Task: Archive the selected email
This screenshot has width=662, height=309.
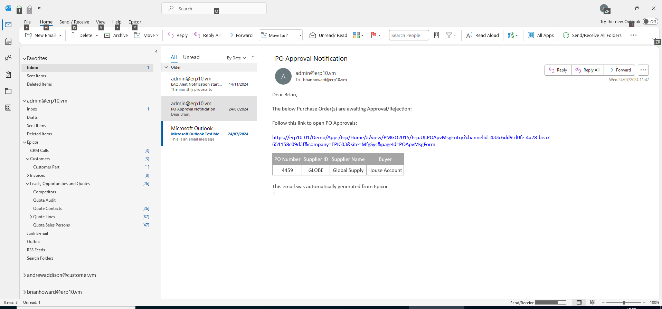Action: tap(116, 35)
